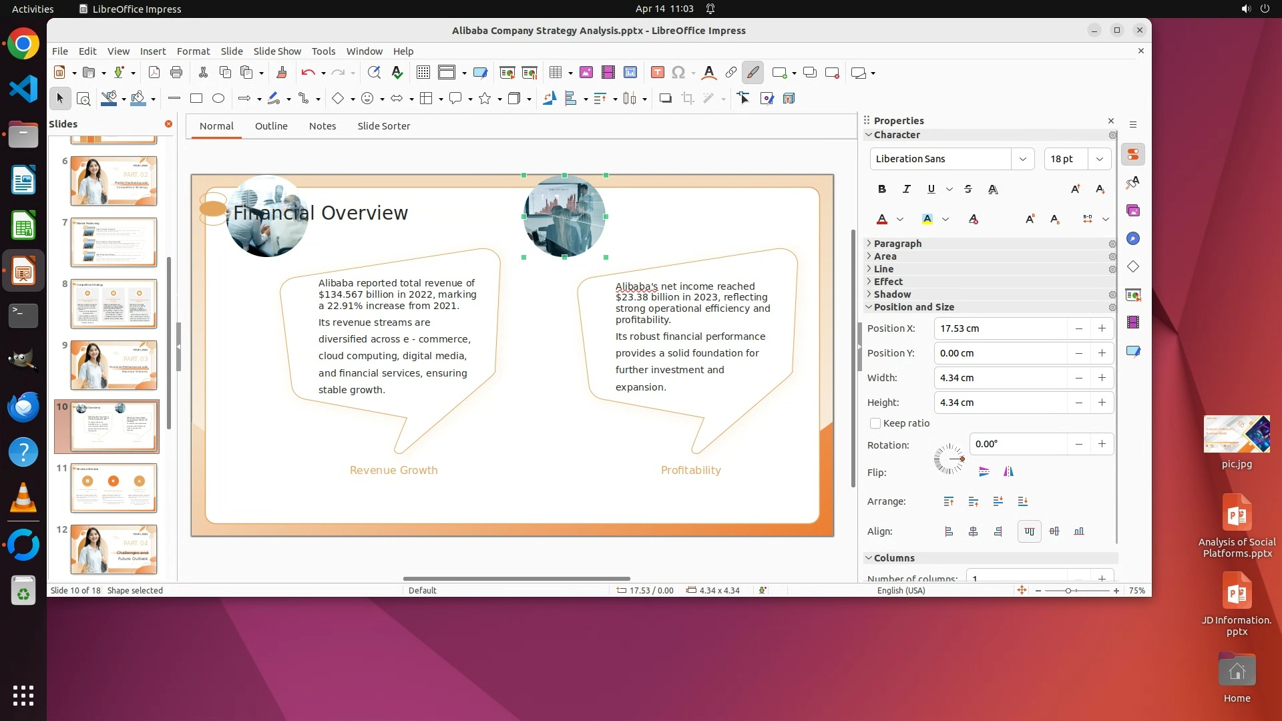Click the Flip Horizontally icon in Properties
The image size is (1282, 721).
click(1008, 472)
